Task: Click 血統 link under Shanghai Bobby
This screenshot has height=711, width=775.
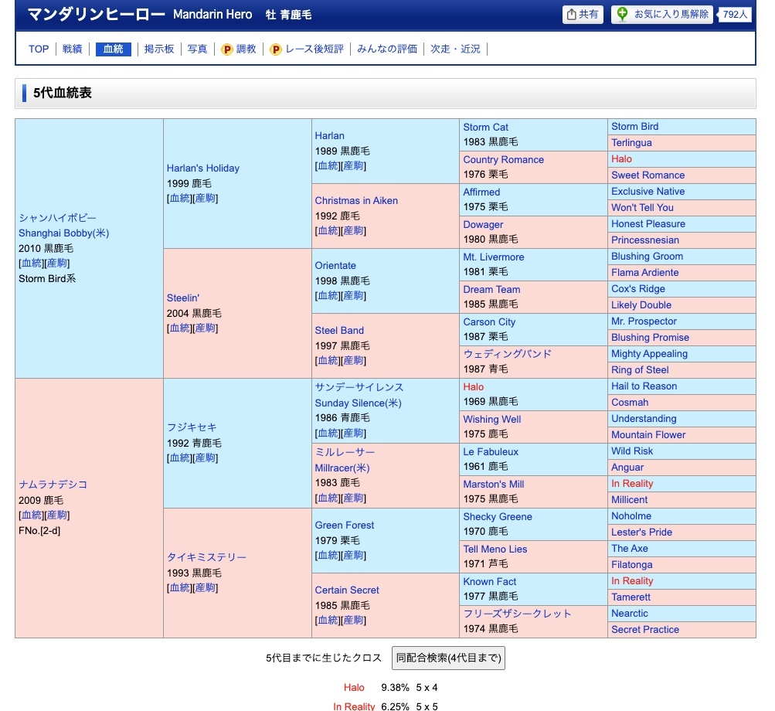Action: pos(32,263)
